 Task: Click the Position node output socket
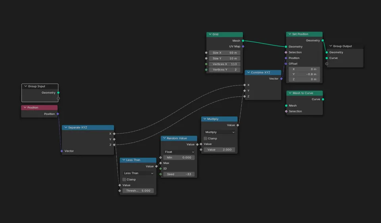(x=58, y=114)
